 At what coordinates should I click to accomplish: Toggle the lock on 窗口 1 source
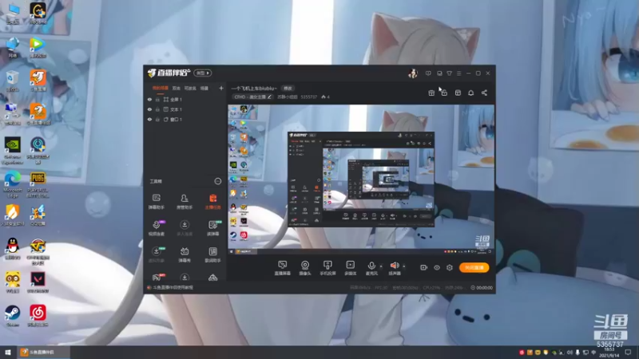[157, 120]
